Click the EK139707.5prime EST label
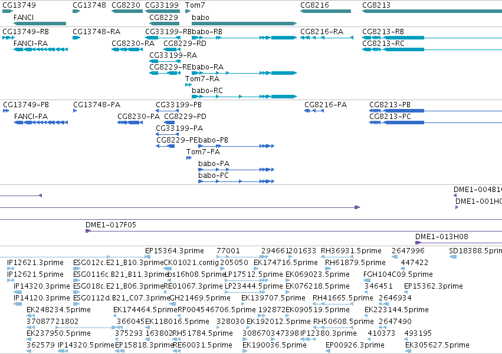Viewport: 502px width, 354px height. pos(273,297)
